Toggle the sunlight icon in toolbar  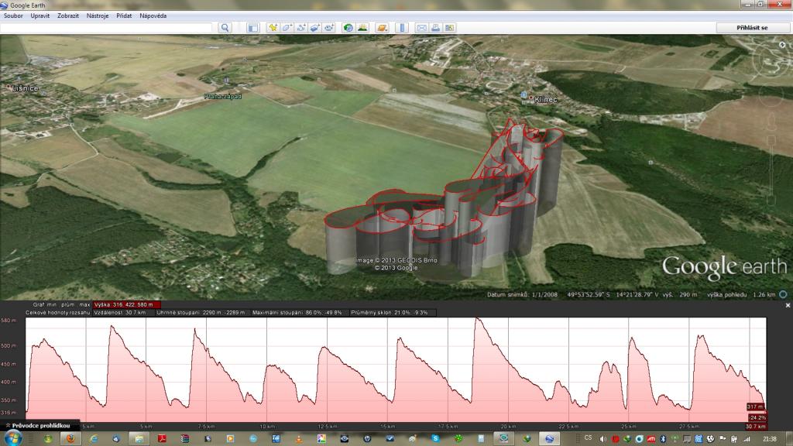point(362,28)
